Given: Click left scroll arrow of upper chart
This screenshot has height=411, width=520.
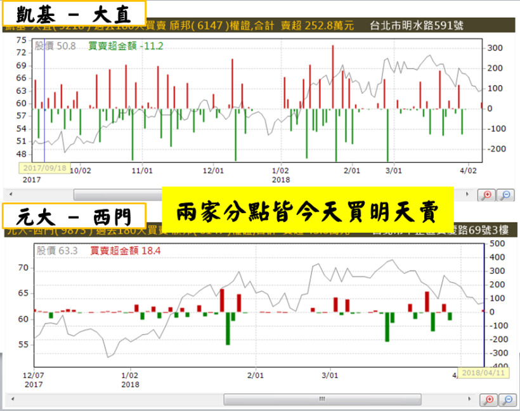Looking at the screenshot, I should click(11, 194).
